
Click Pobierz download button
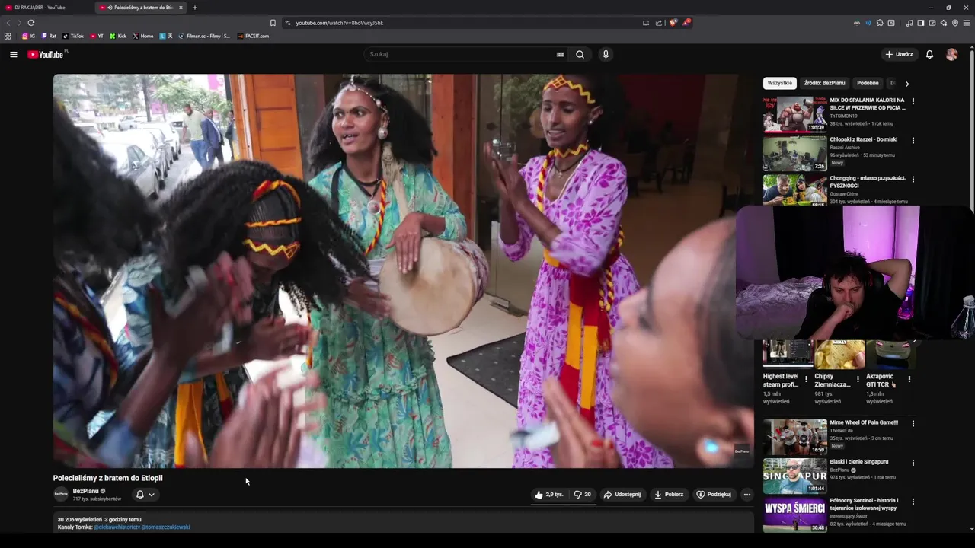(x=669, y=495)
